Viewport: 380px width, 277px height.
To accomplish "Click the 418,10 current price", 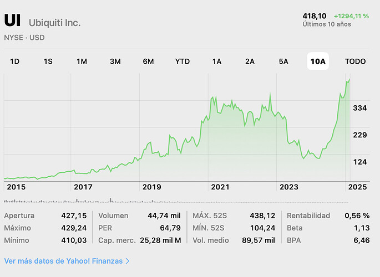I will (315, 16).
